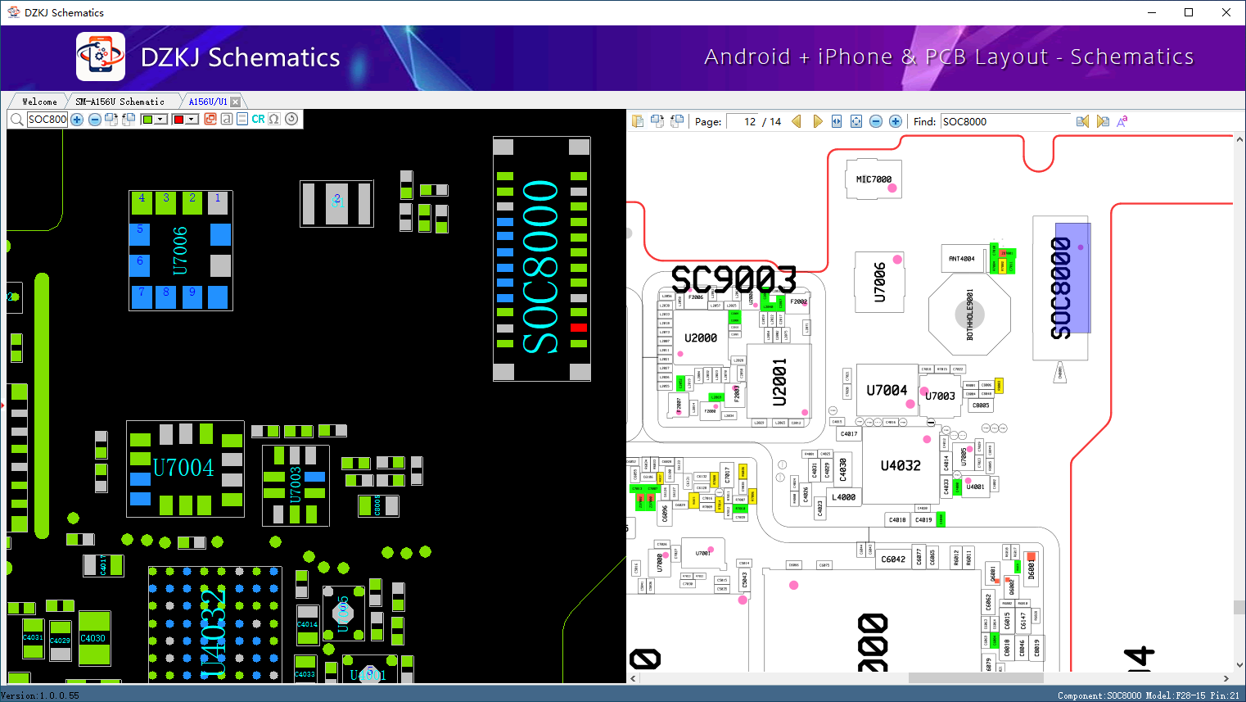Click the U2000 component in schematic

pyautogui.click(x=701, y=337)
